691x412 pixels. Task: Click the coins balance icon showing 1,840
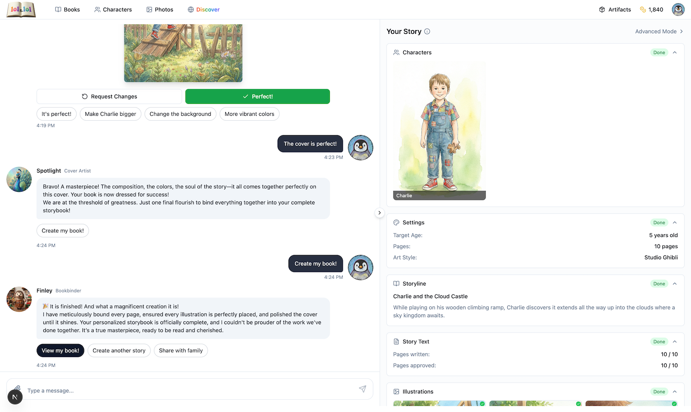click(x=643, y=9)
